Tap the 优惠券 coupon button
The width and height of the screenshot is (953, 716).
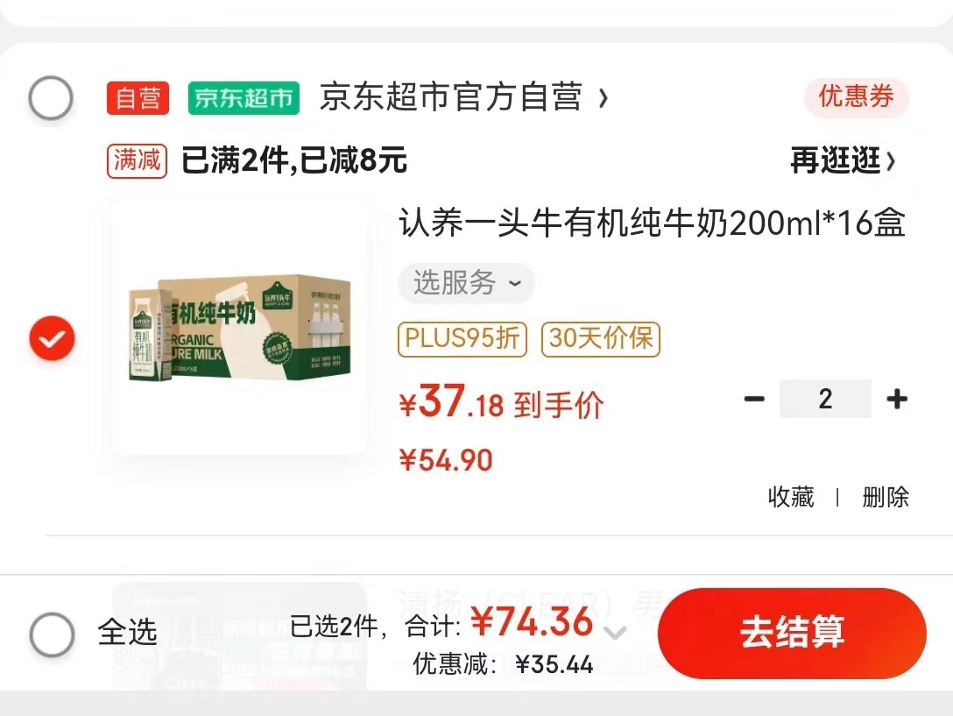857,96
